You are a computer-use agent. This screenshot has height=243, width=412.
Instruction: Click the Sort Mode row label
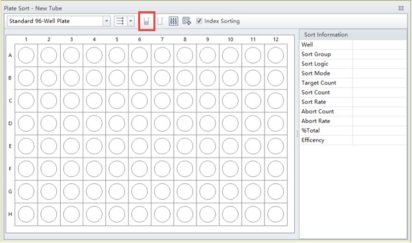coord(315,73)
